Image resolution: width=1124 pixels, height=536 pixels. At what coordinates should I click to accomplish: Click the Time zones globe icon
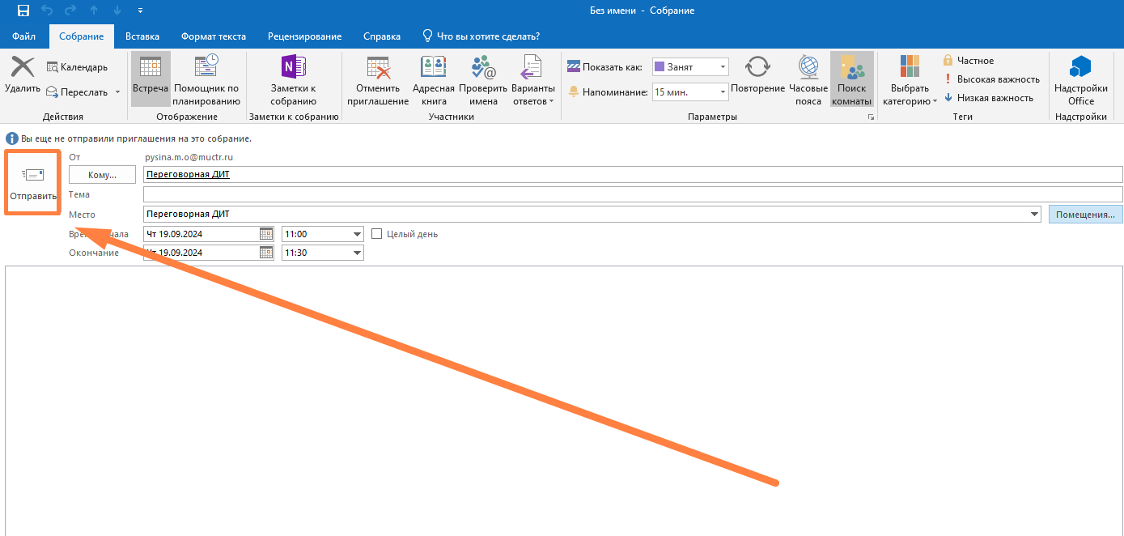pos(808,68)
